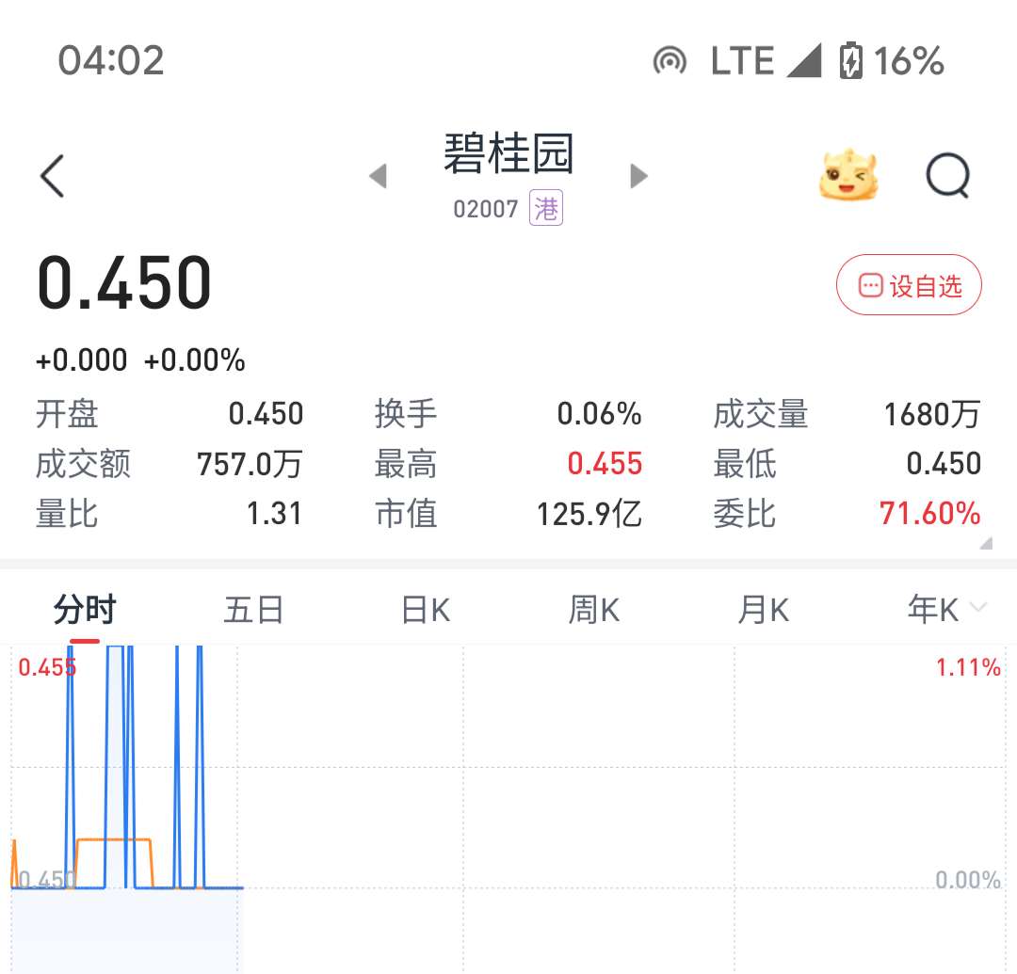The height and width of the screenshot is (974, 1017).
Task: Select the 日K chart tab
Action: (426, 610)
